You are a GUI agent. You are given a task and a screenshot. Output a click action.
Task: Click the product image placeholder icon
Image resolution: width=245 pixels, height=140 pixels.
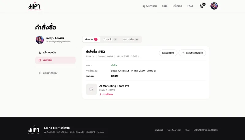(91, 89)
